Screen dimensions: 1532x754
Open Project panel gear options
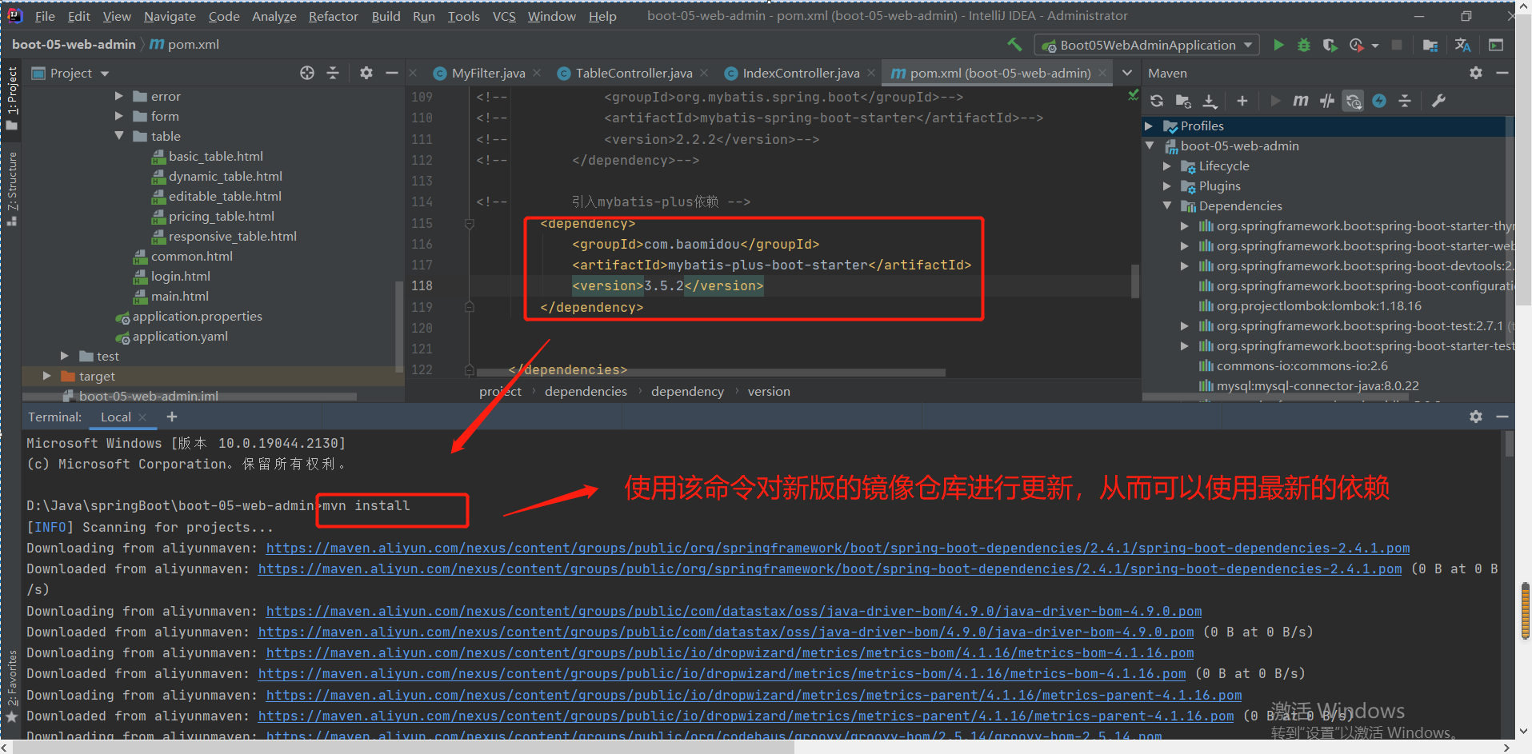pos(366,73)
